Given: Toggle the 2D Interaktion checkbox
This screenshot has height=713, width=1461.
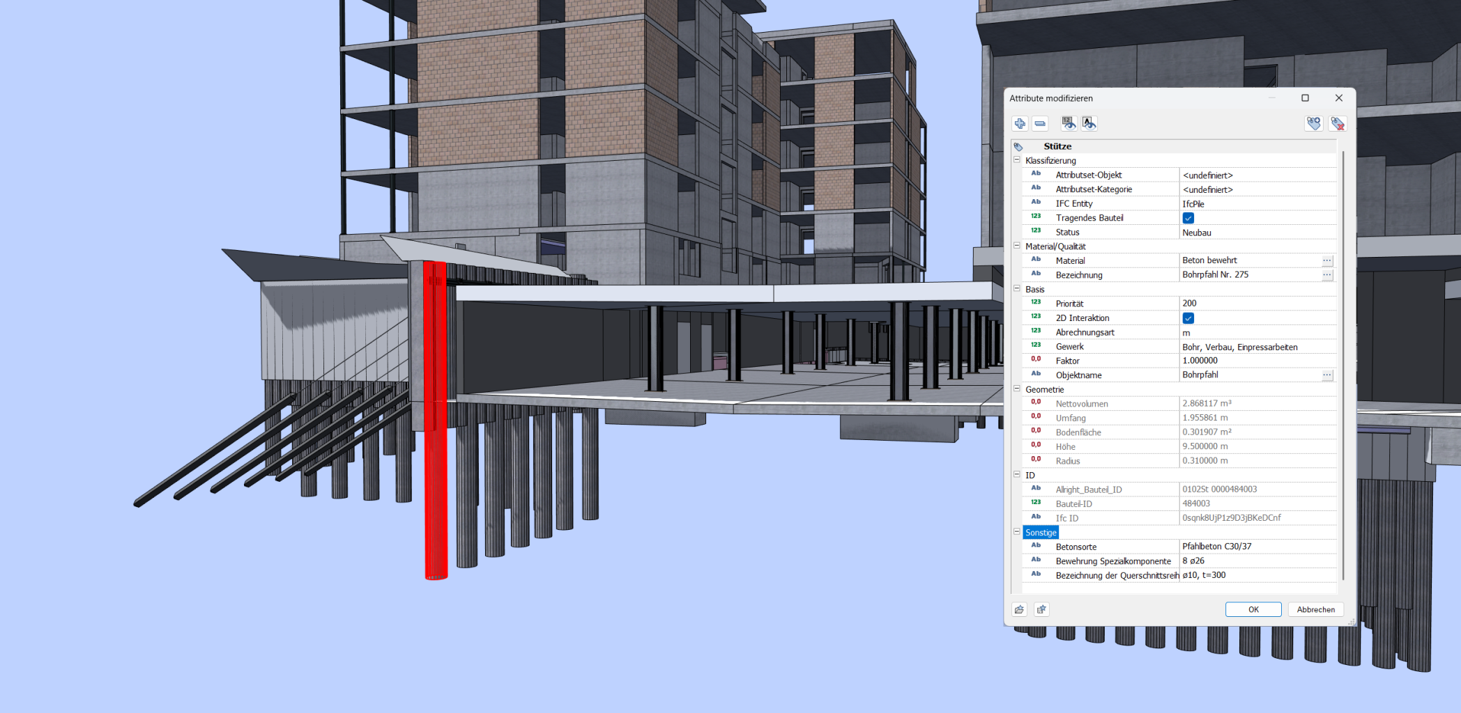Looking at the screenshot, I should pos(1188,318).
